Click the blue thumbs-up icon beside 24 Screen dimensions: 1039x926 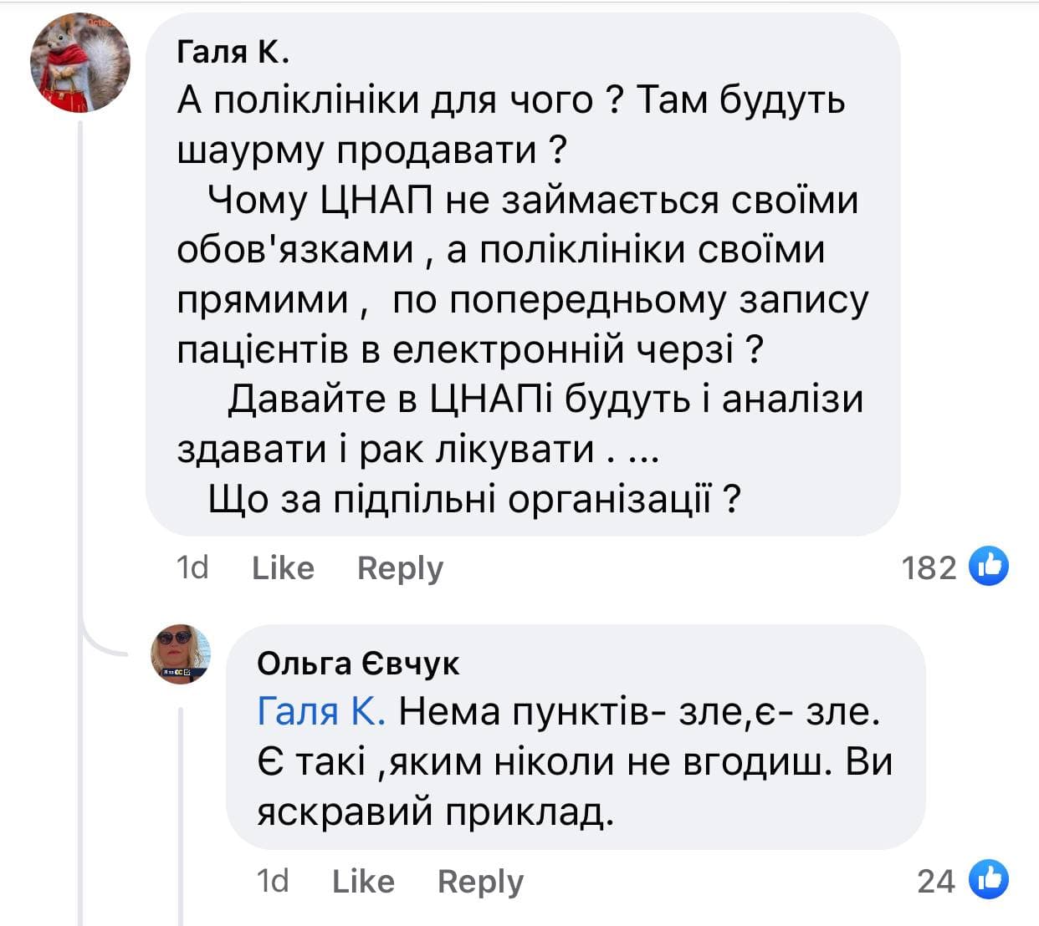(x=988, y=880)
